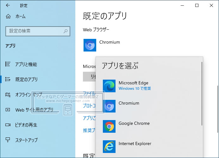Viewport: 219px width, 158px height.
Task: Open the ファイル link behind popup
Action: (x=89, y=93)
